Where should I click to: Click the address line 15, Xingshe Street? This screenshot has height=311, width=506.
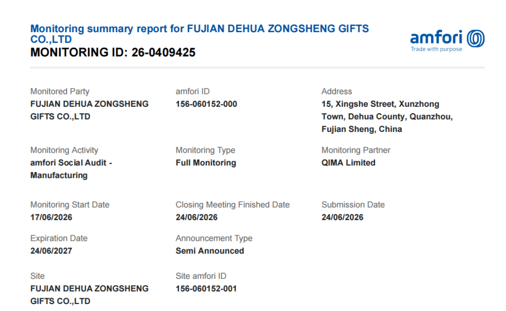tap(380, 104)
